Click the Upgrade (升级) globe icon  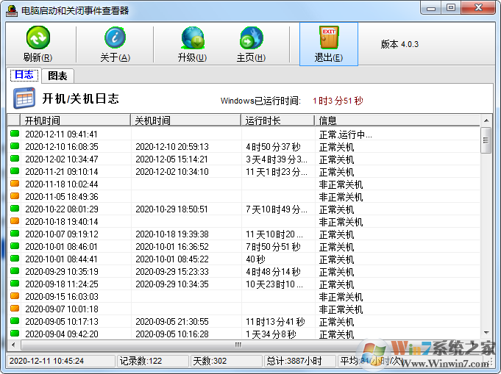tap(192, 38)
